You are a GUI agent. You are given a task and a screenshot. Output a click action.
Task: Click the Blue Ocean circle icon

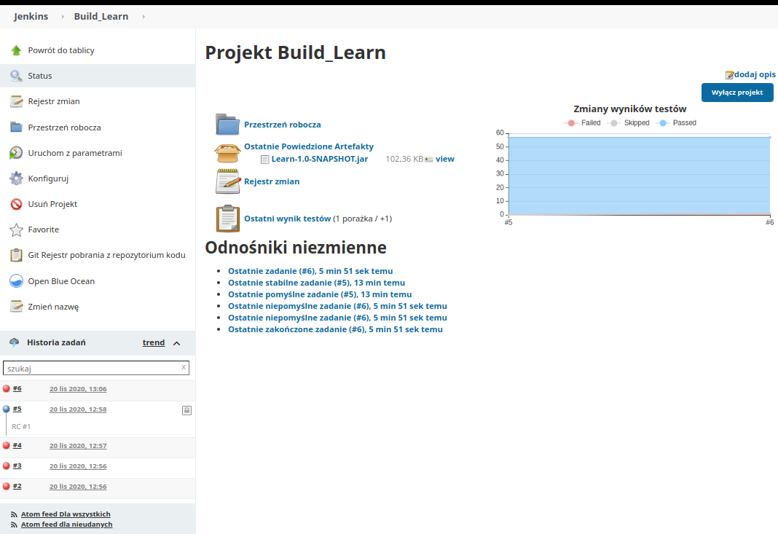pyautogui.click(x=16, y=281)
